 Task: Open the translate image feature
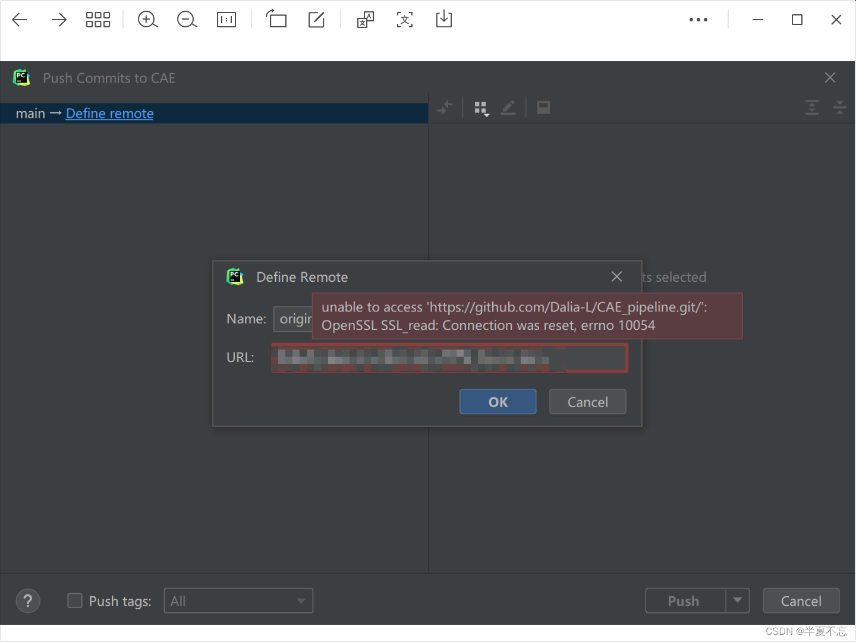coord(364,20)
